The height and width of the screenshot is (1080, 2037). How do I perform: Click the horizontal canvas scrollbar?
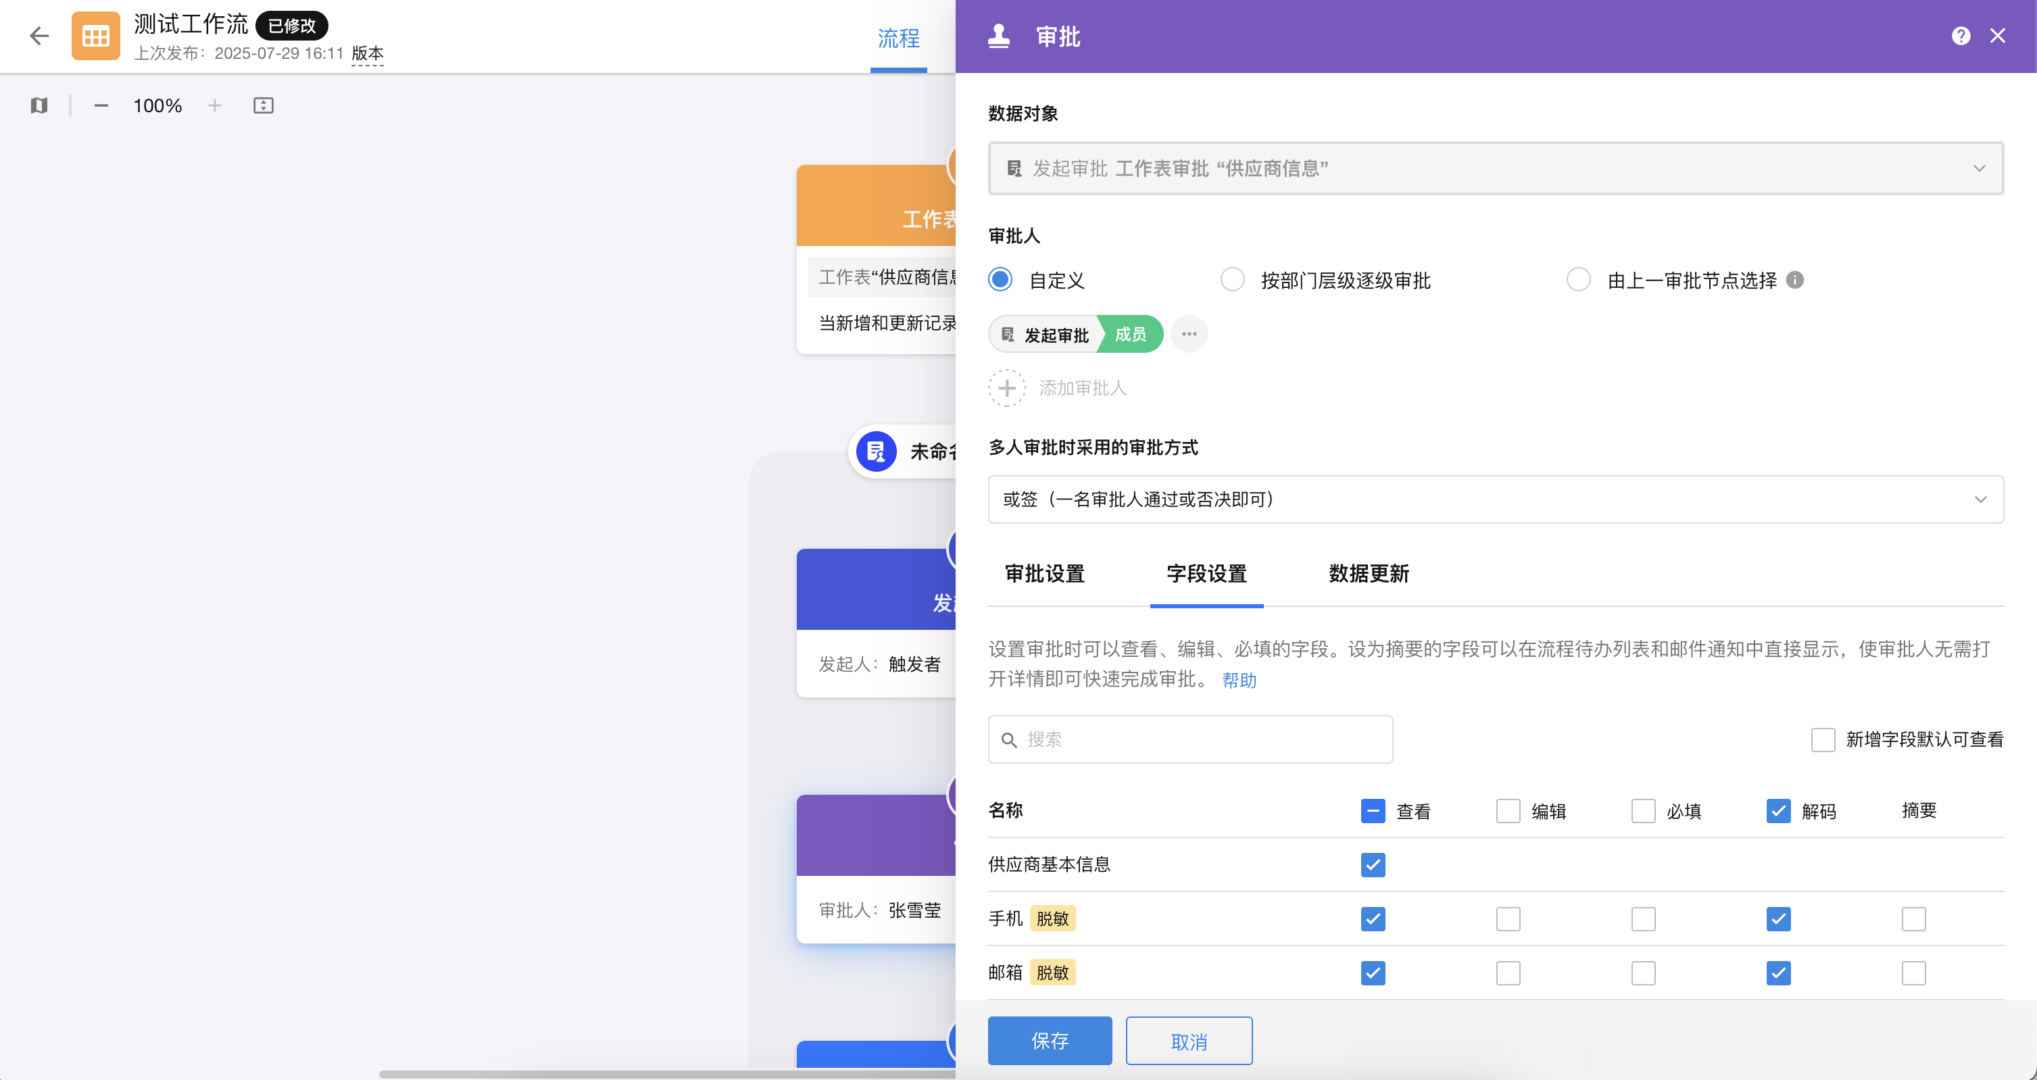[x=666, y=1074]
